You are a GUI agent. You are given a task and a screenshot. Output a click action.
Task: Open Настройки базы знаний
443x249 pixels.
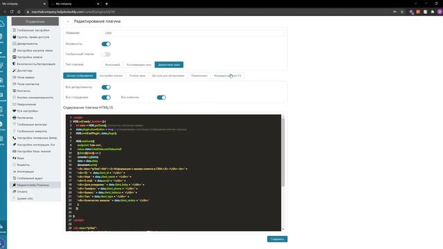(34, 151)
